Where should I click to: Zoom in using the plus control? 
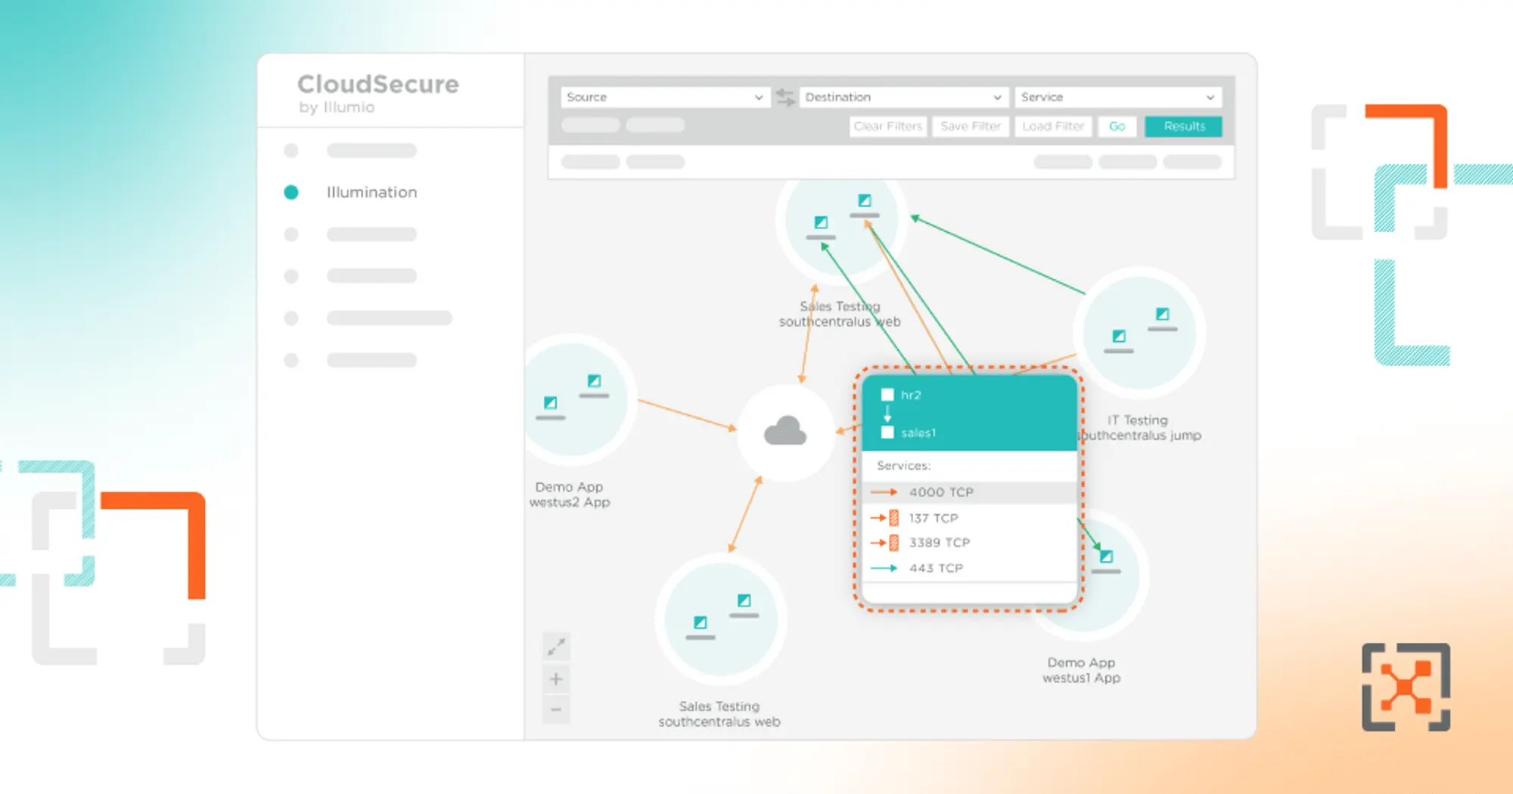click(556, 678)
